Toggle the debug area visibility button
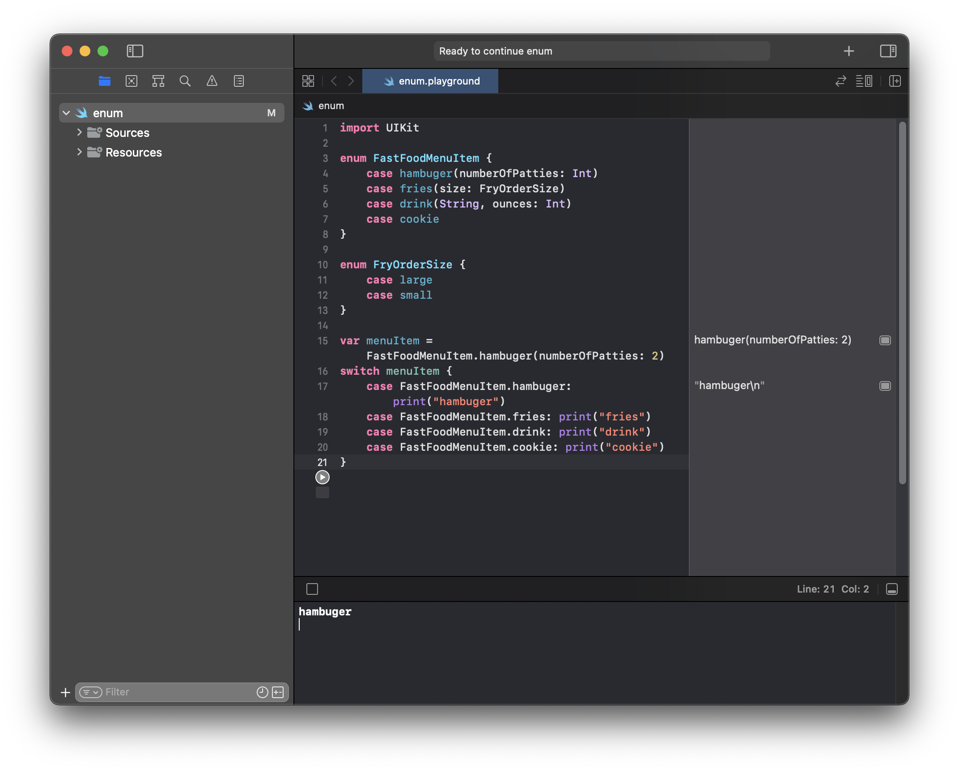This screenshot has height=771, width=959. (891, 589)
